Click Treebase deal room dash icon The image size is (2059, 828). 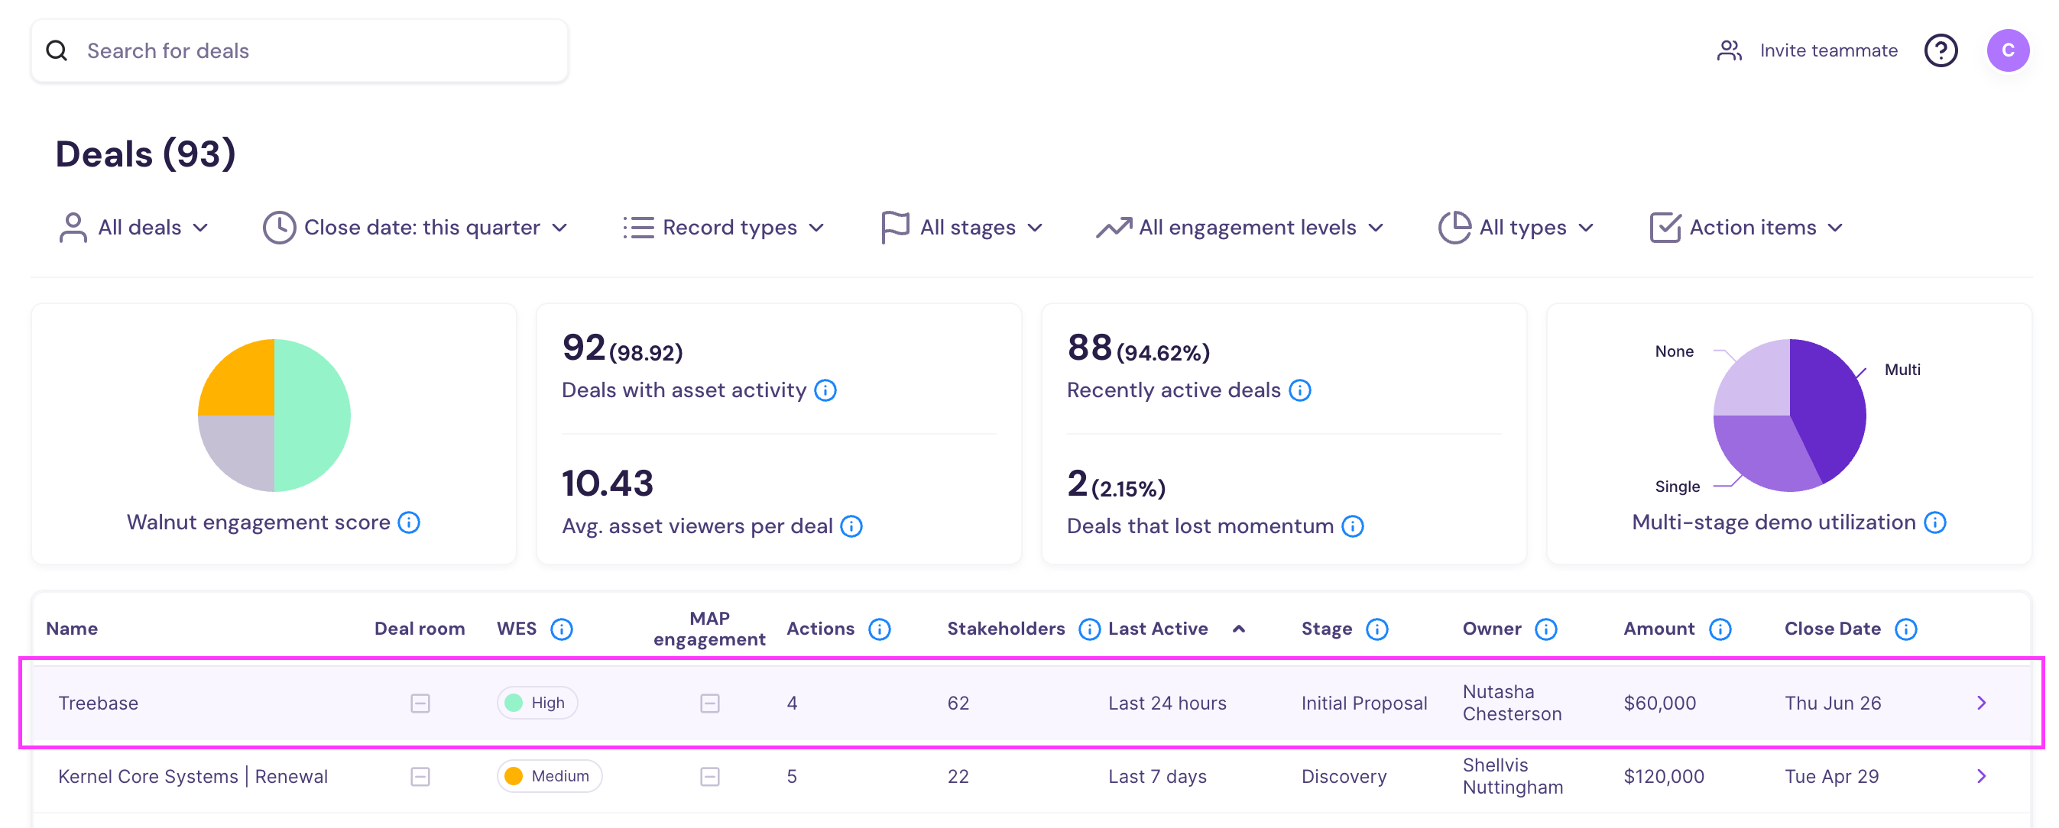coord(420,703)
